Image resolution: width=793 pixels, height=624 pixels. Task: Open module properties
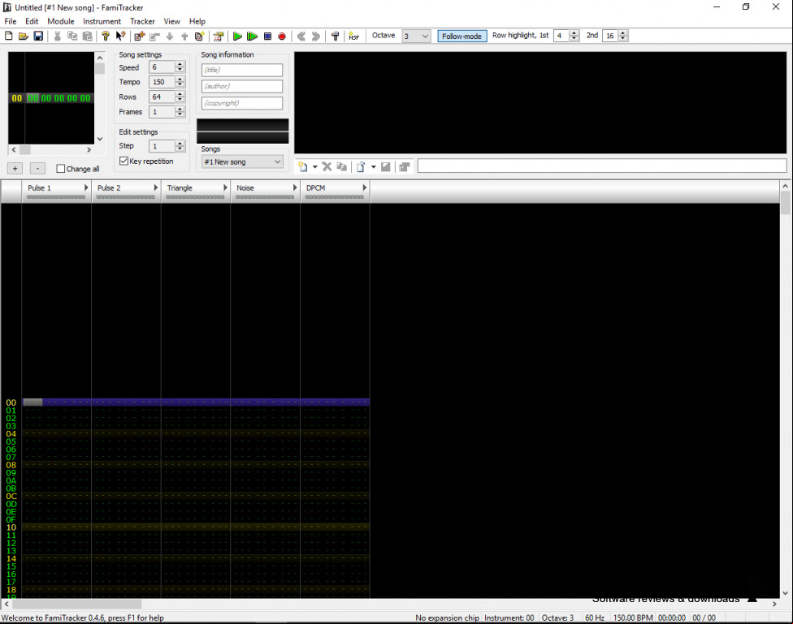click(219, 36)
